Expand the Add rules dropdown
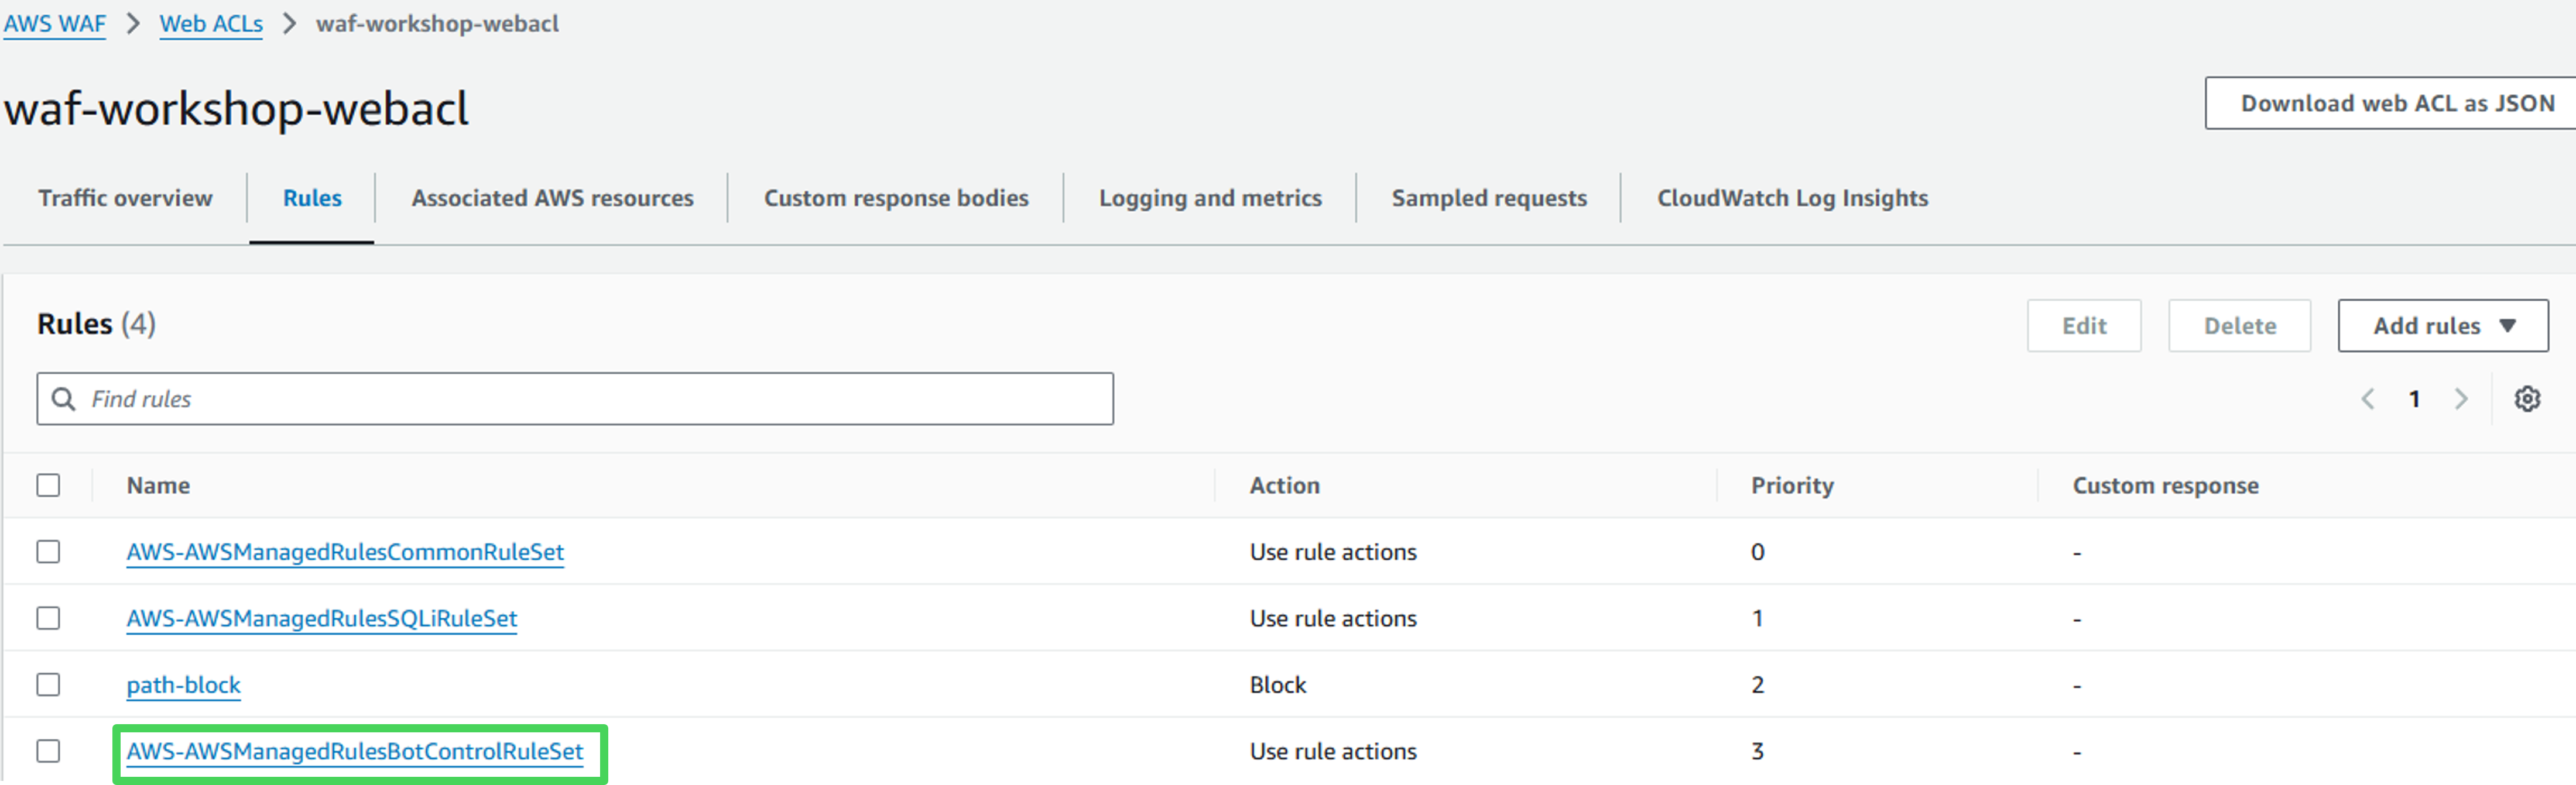Viewport: 2576px width, 785px height. pos(2442,326)
